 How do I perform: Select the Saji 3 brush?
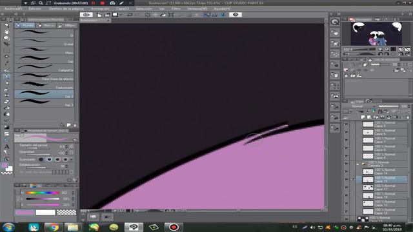click(x=44, y=102)
